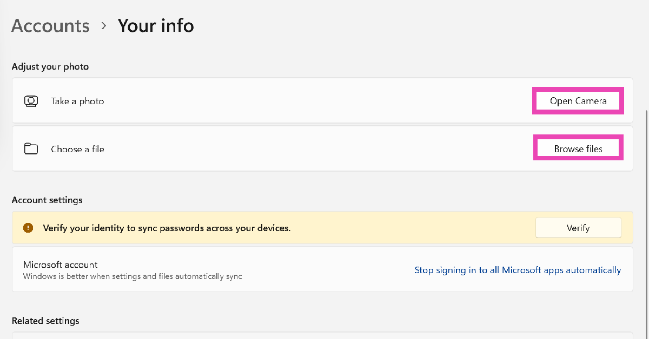
Task: Click the warning icon in identity banner
Action: [29, 228]
